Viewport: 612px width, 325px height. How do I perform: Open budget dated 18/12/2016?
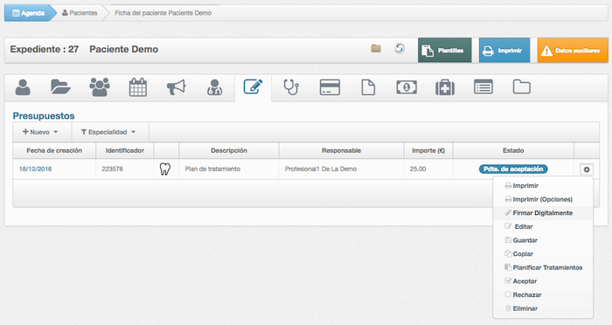pyautogui.click(x=36, y=169)
